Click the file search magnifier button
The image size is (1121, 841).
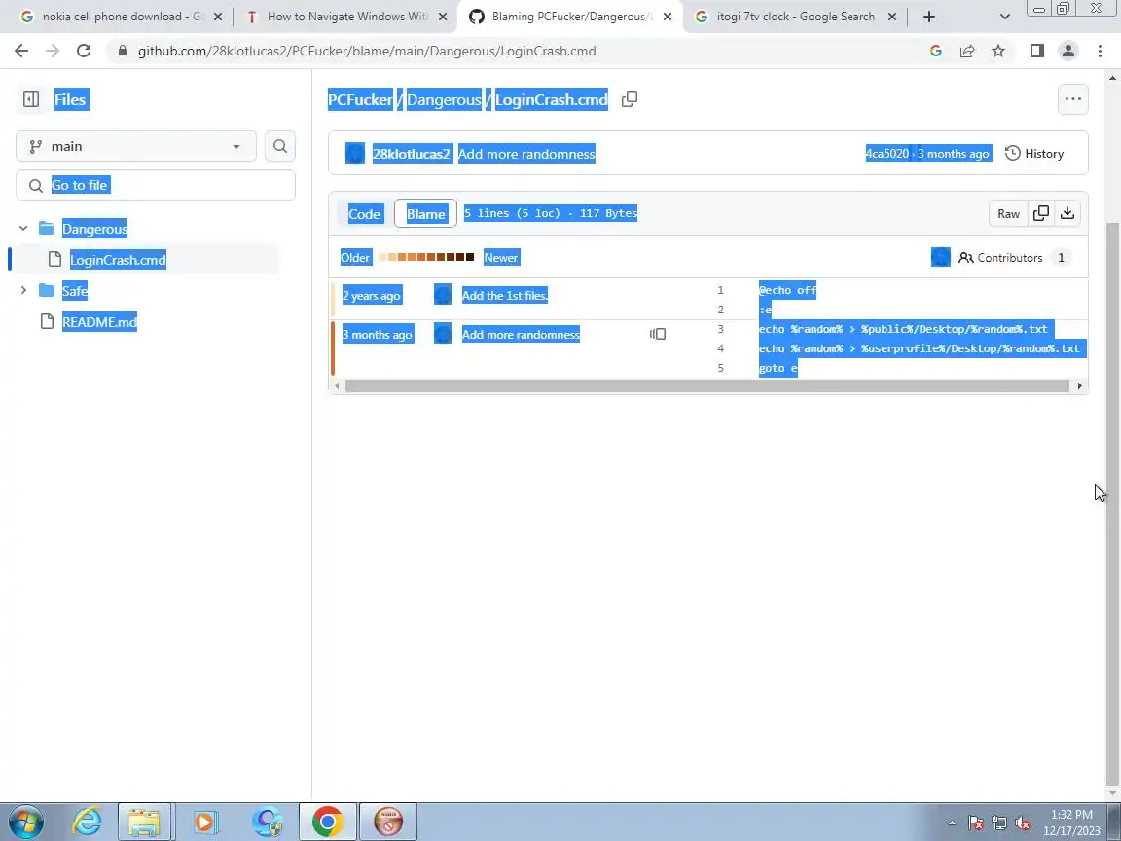point(280,147)
